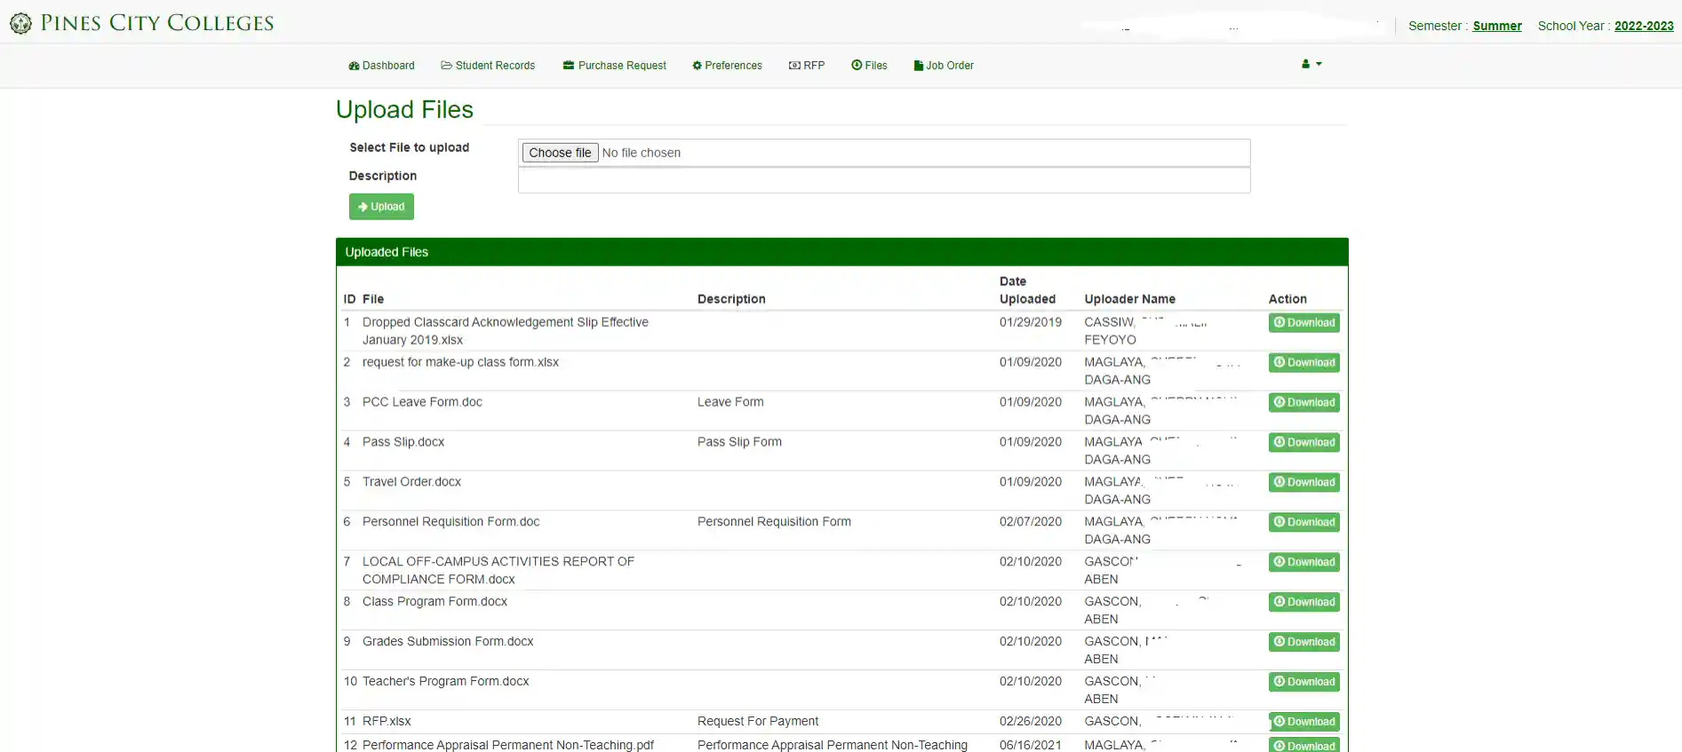This screenshot has width=1682, height=752.
Task: Download Pass Slip.docx file
Action: 1303,442
